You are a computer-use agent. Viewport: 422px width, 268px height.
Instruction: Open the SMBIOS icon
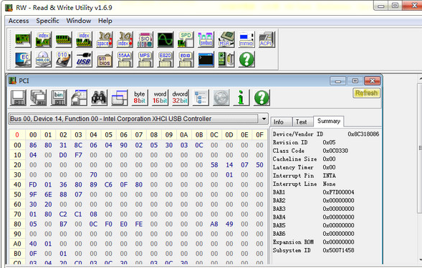(105, 59)
